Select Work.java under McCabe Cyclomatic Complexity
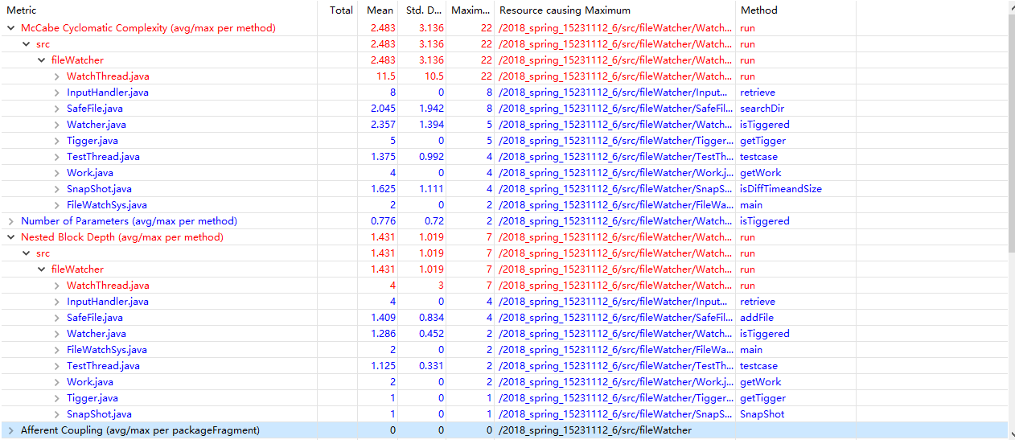Image resolution: width=1015 pixels, height=440 pixels. (90, 173)
